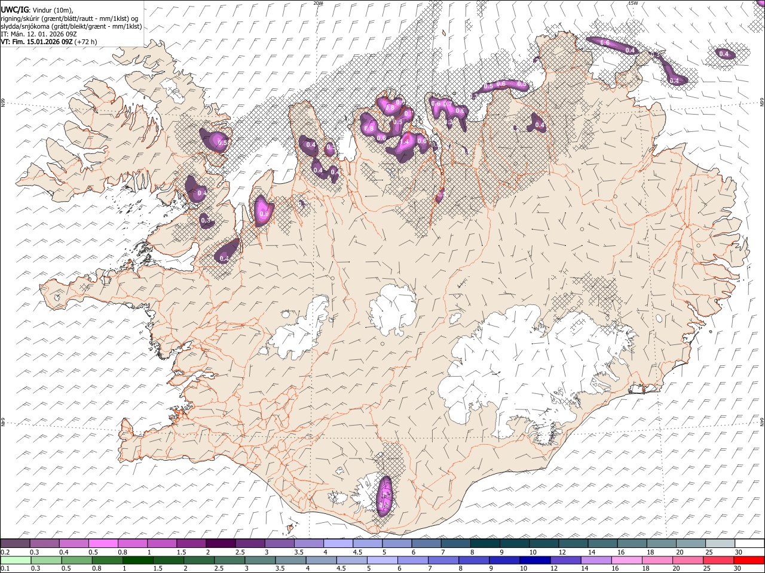Click the 'slydda/snjókoma' legend description line

tap(71, 26)
